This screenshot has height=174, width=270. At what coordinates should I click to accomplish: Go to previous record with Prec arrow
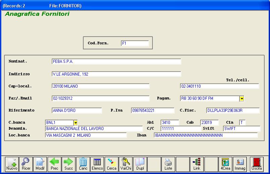(54, 164)
